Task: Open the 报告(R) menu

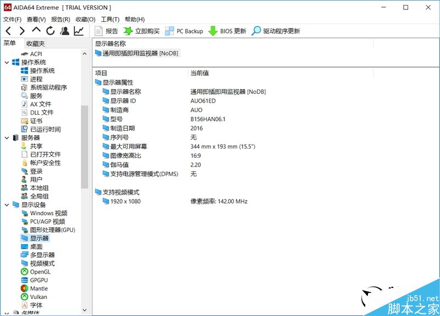Action: 61,19
